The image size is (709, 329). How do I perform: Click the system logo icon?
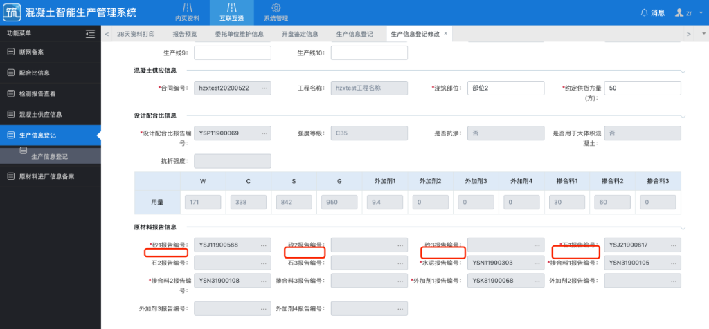pyautogui.click(x=12, y=12)
